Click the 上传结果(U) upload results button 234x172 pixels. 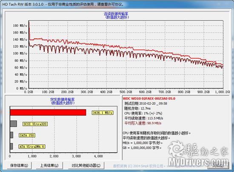[49, 166]
